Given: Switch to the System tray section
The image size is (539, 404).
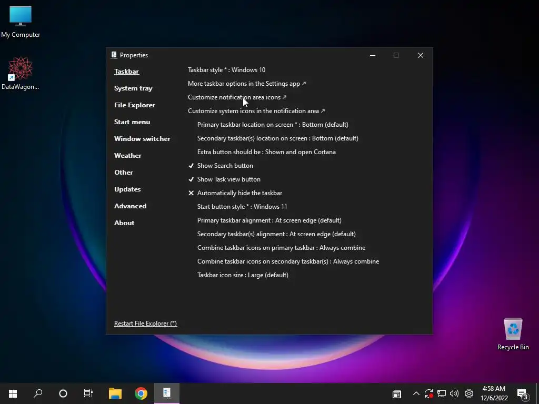Looking at the screenshot, I should pos(133,88).
